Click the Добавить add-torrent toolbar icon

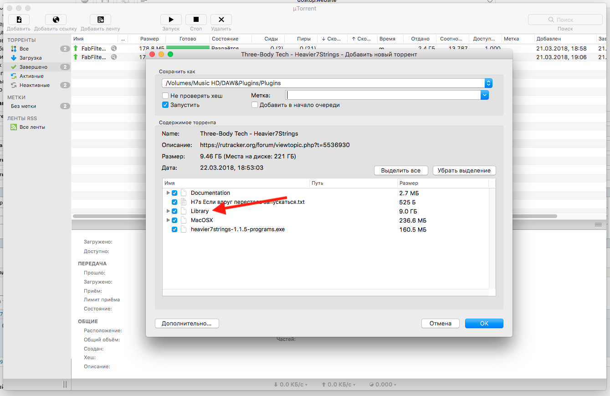pyautogui.click(x=19, y=20)
